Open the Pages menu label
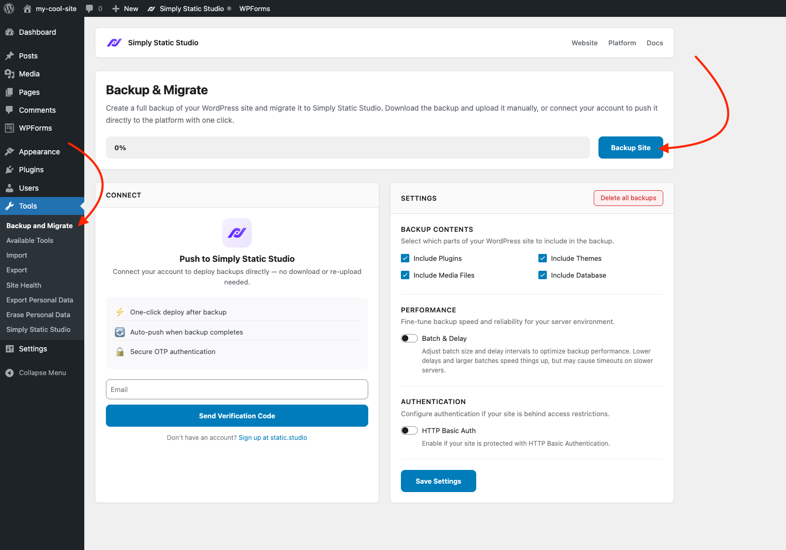786x550 pixels. [30, 92]
